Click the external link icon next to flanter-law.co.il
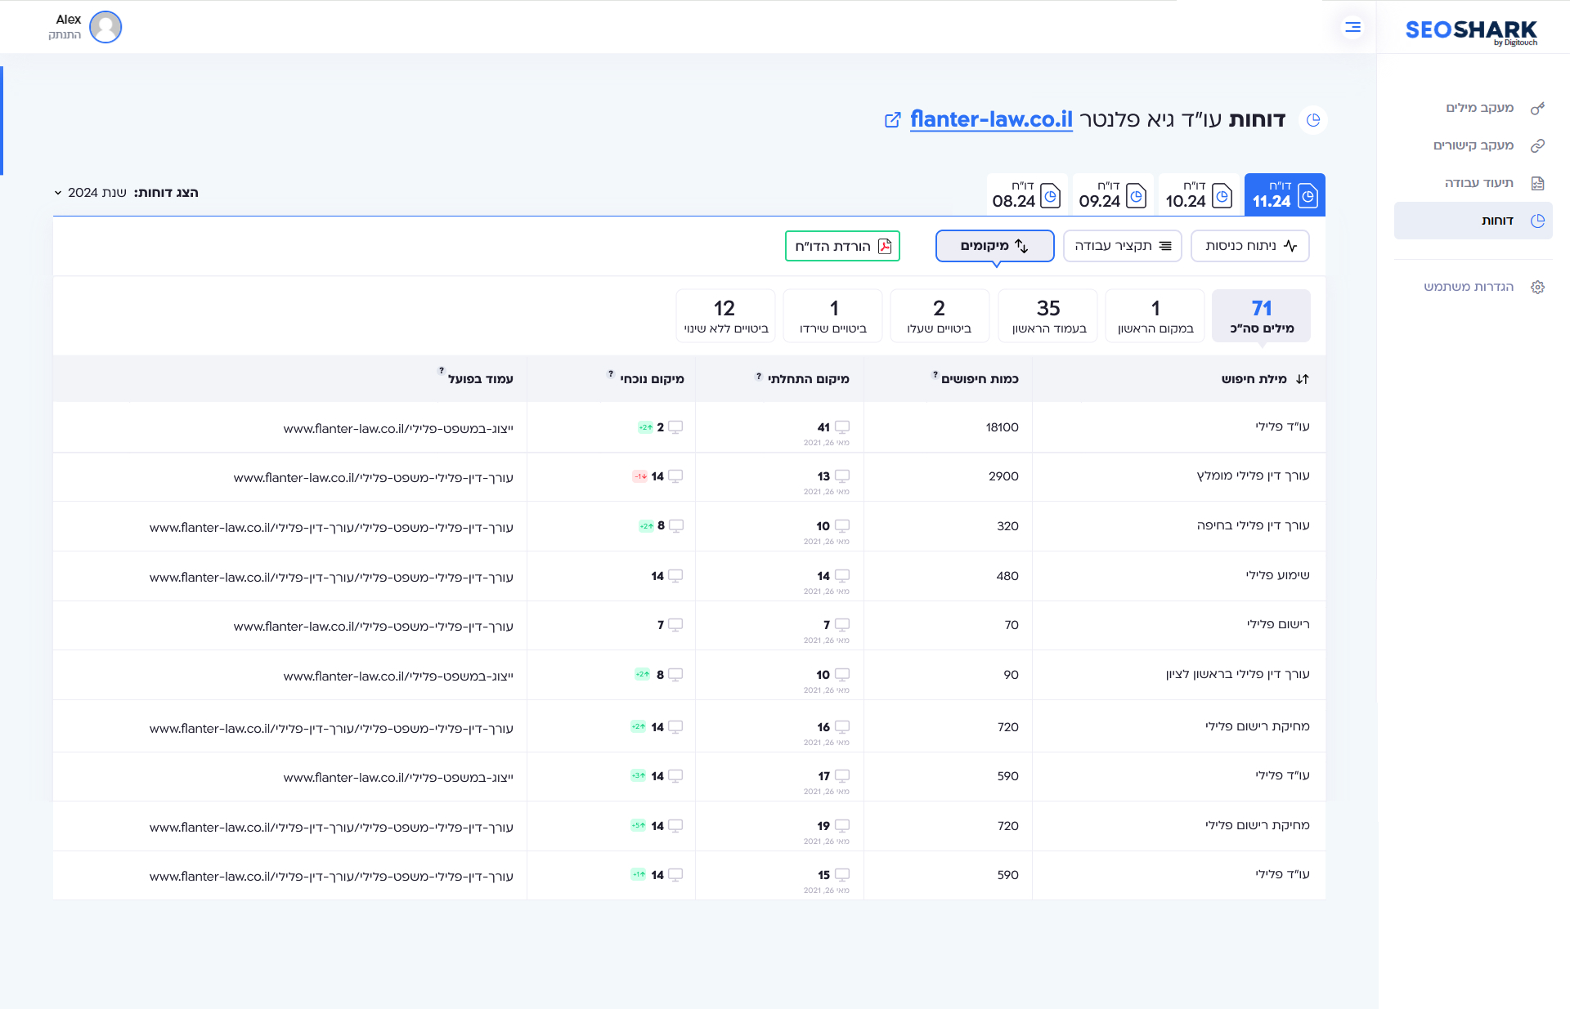The width and height of the screenshot is (1570, 1009). (x=893, y=120)
